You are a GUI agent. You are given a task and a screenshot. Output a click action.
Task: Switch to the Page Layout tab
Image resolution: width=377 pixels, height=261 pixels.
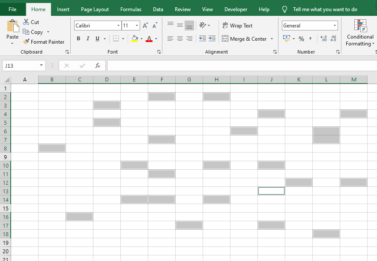pyautogui.click(x=95, y=9)
